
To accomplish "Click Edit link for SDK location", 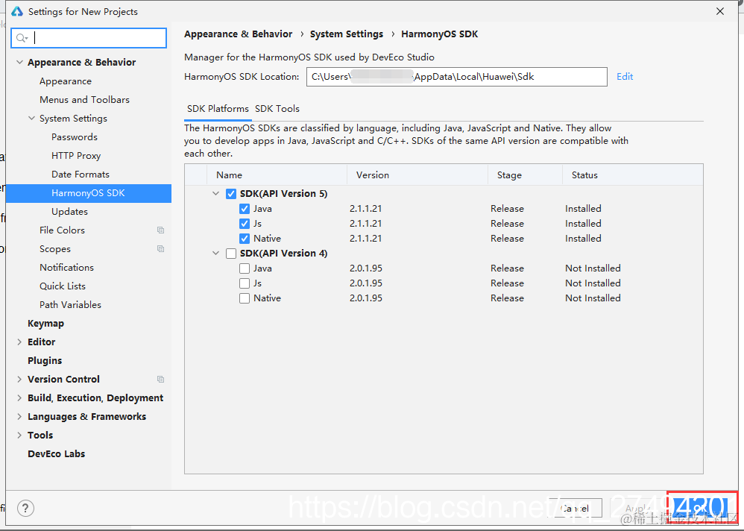I will click(625, 76).
